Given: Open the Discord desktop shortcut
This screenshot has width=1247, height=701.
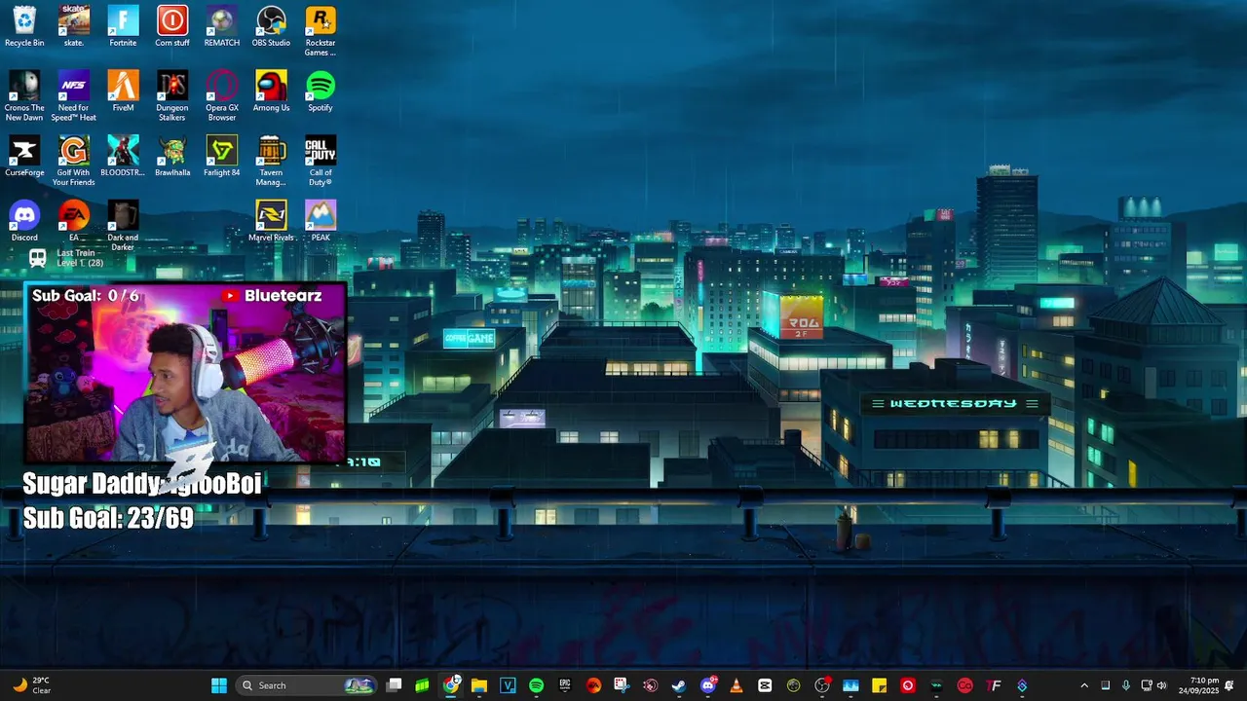Looking at the screenshot, I should pos(24,220).
